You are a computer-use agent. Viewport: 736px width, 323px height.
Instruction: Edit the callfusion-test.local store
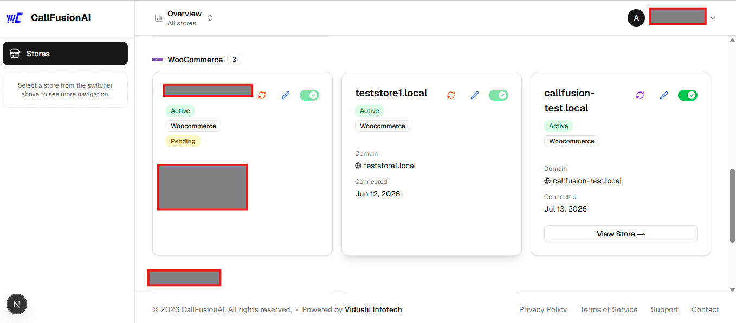click(664, 95)
